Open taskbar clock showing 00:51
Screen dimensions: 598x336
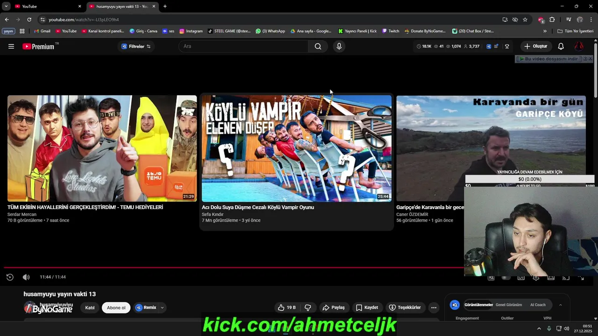(584, 329)
